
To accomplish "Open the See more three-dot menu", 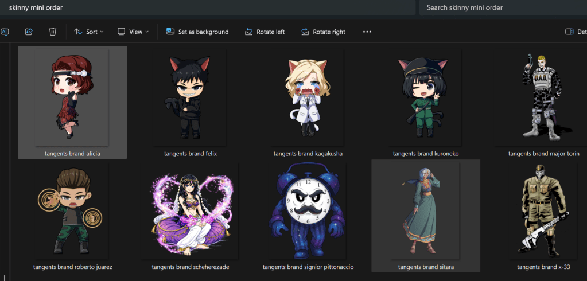I will click(x=367, y=32).
